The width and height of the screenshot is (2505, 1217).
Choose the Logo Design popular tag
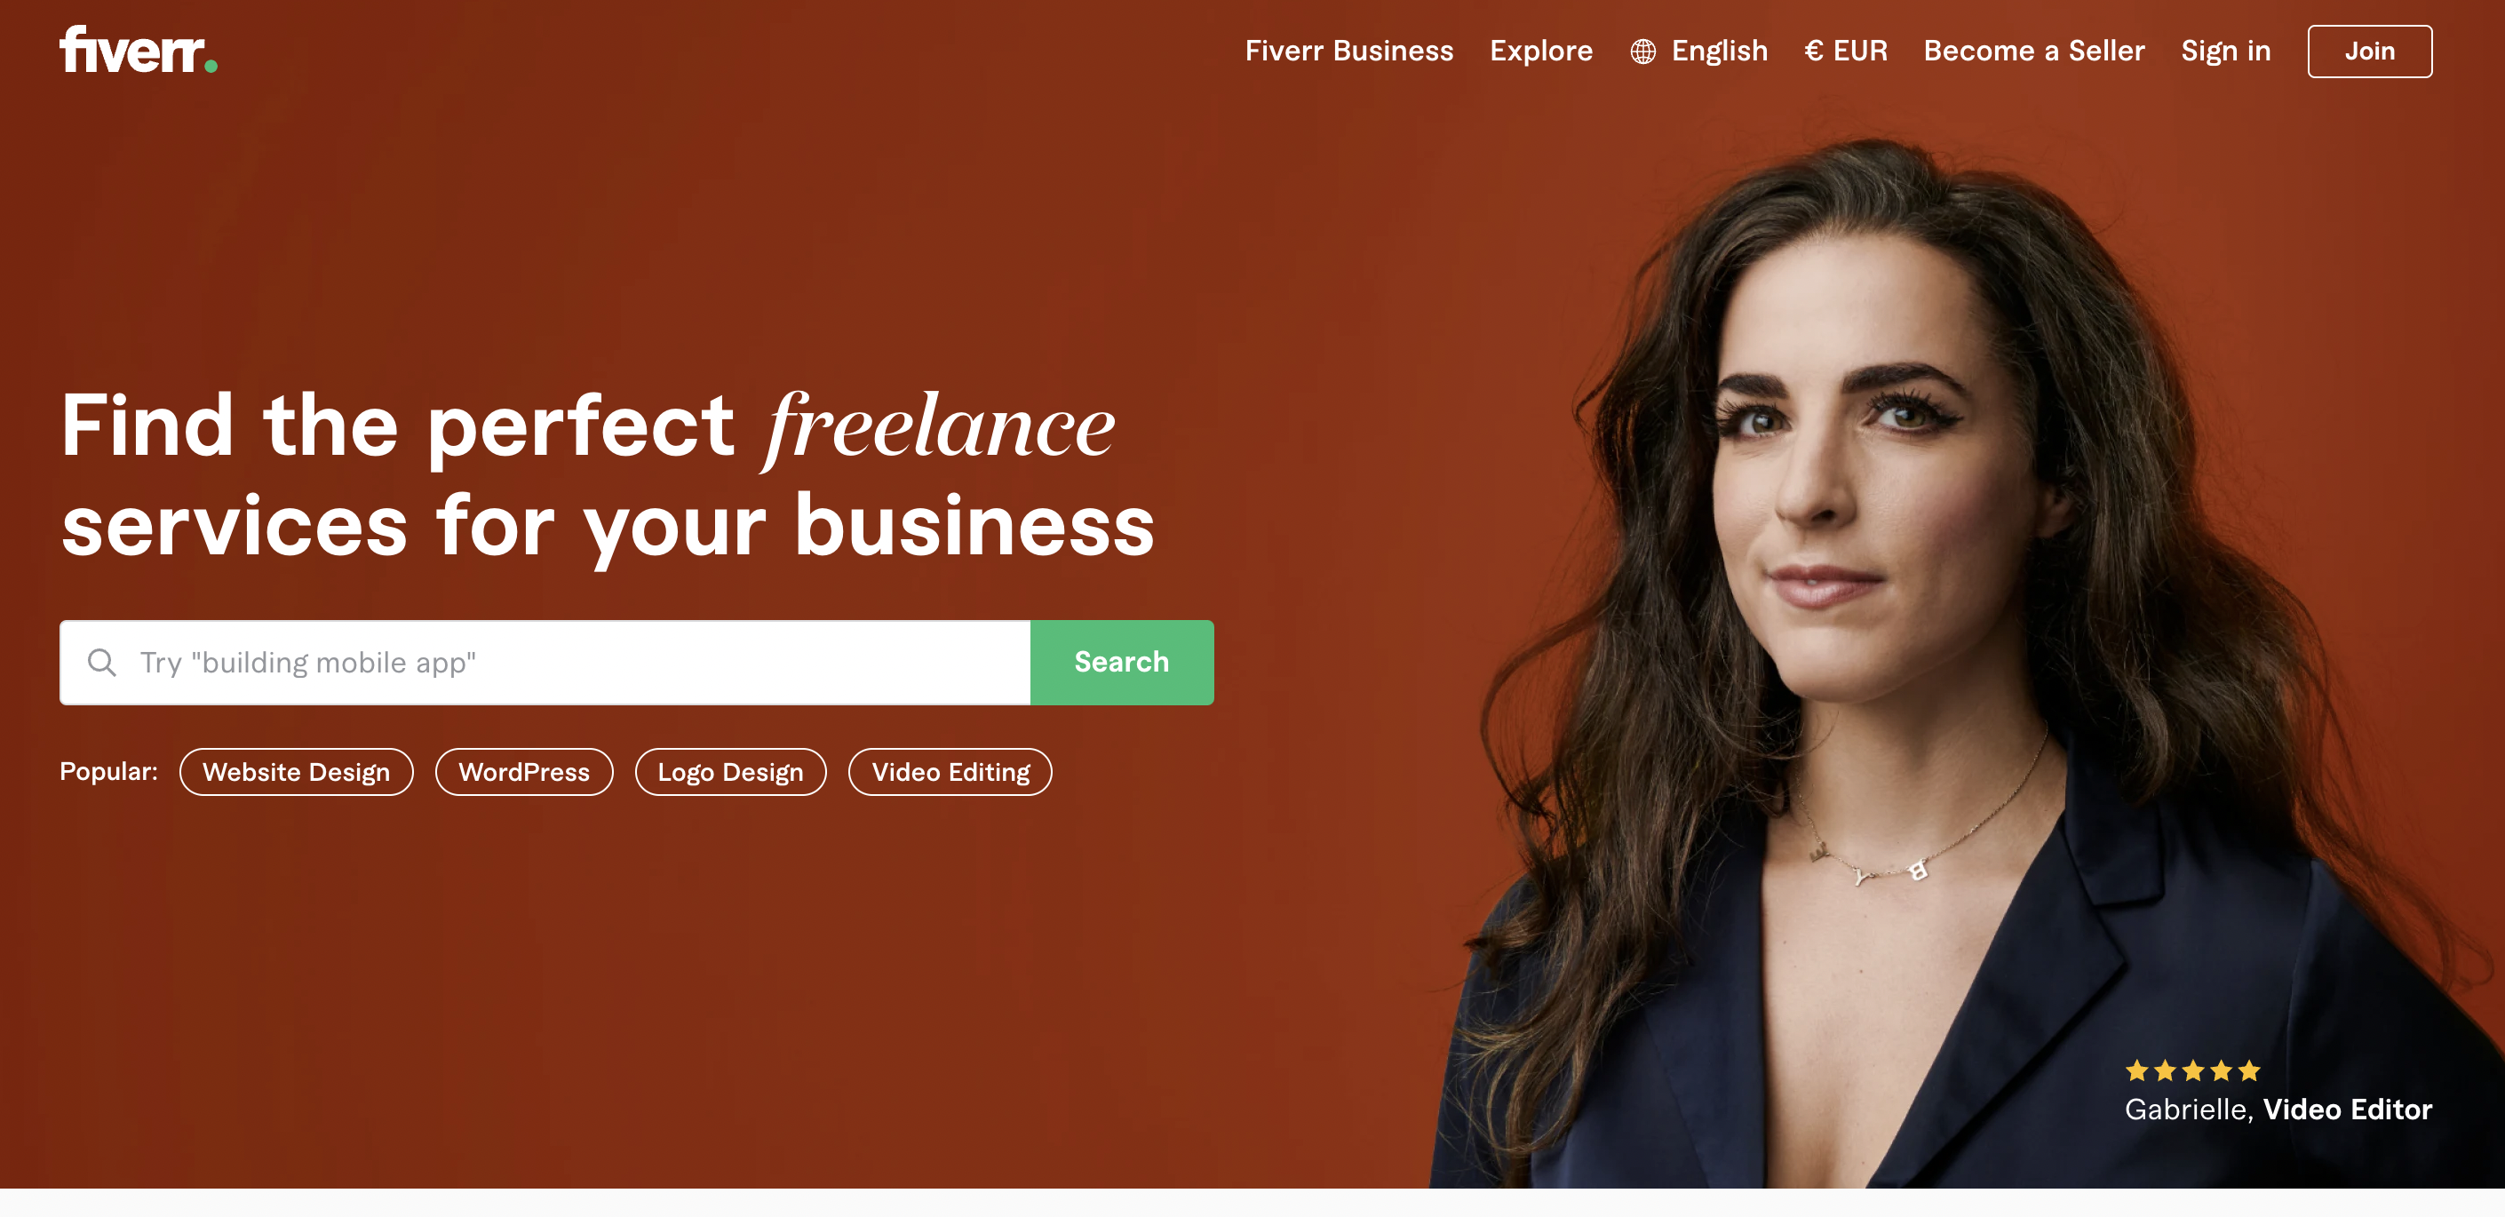point(730,771)
